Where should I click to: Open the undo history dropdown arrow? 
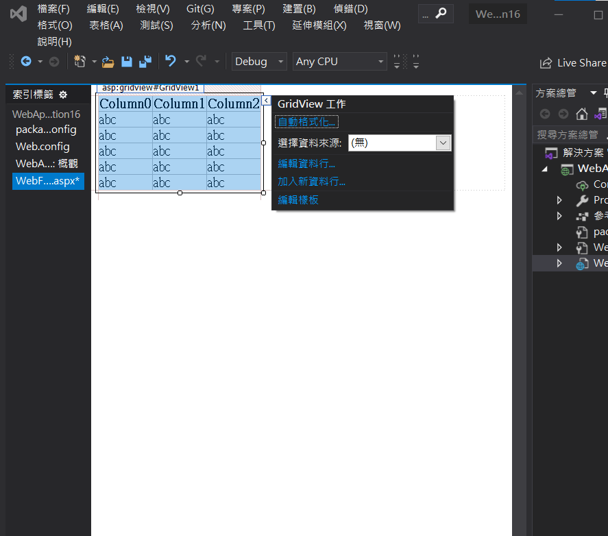click(x=186, y=62)
